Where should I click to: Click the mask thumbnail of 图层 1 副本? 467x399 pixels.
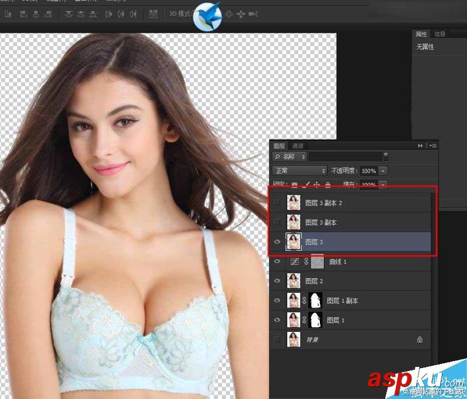coord(315,300)
